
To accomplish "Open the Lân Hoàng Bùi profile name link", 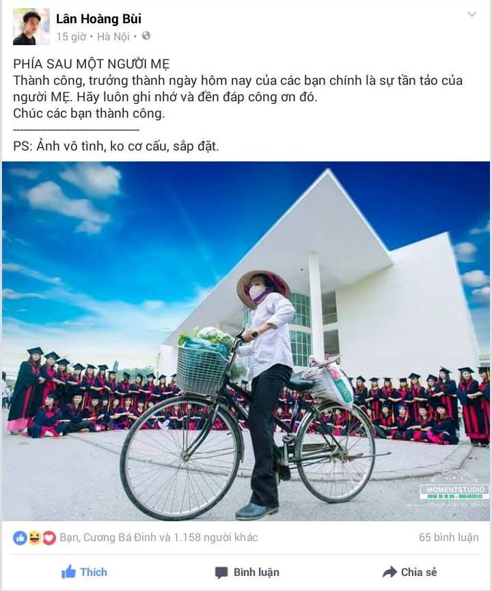I will 98,19.
